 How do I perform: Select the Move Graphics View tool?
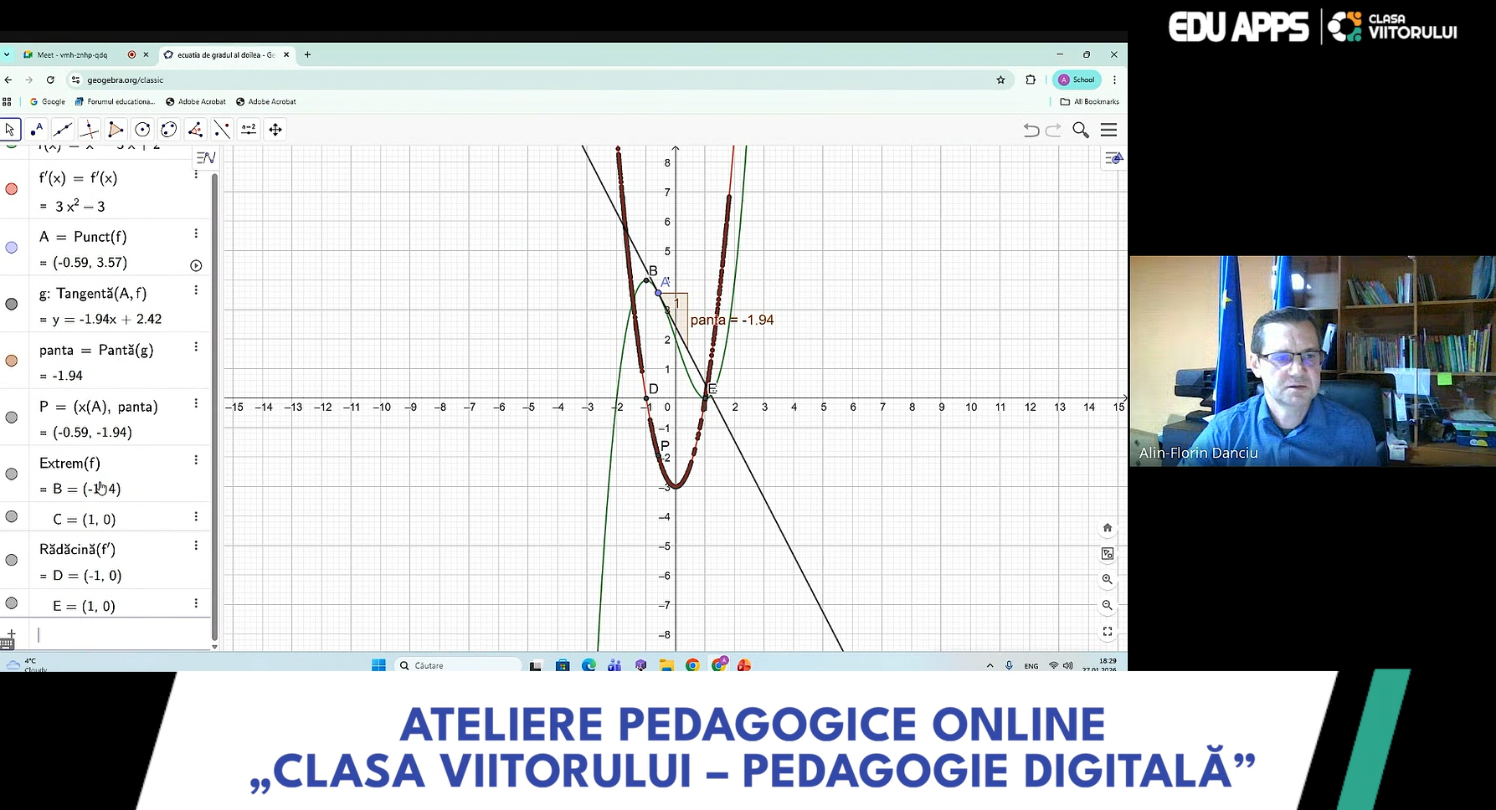[275, 130]
